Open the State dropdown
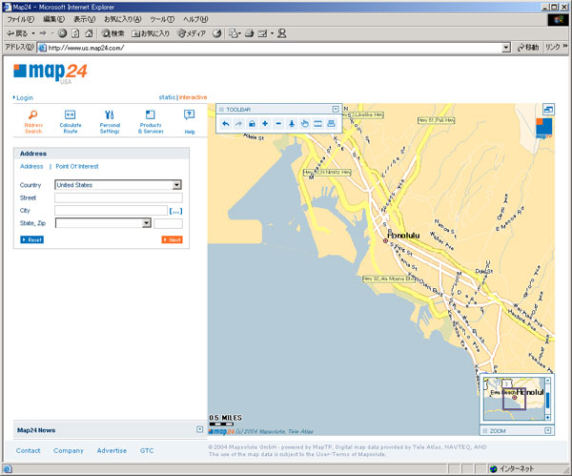 146,222
